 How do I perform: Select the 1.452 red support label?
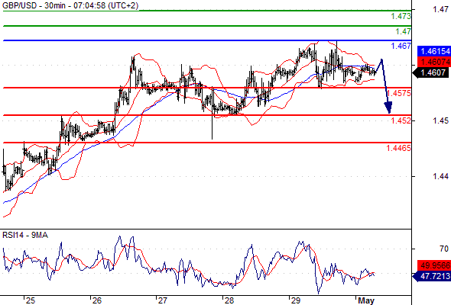tap(401, 120)
